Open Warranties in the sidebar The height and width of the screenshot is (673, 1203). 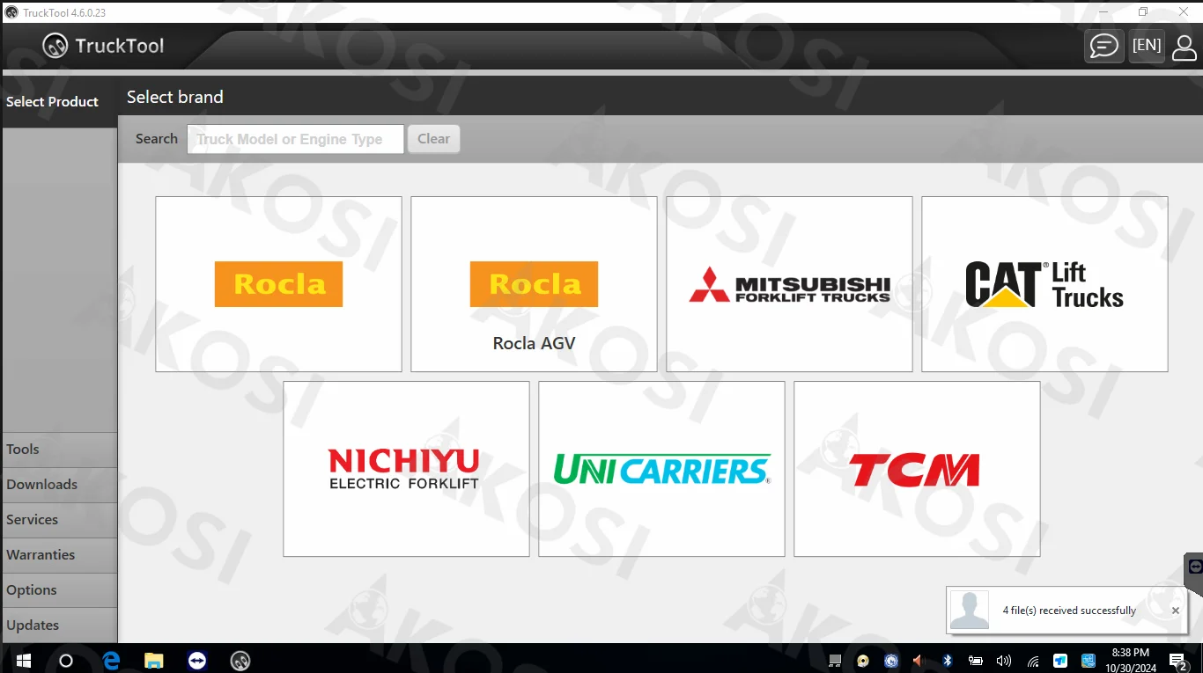click(x=59, y=555)
